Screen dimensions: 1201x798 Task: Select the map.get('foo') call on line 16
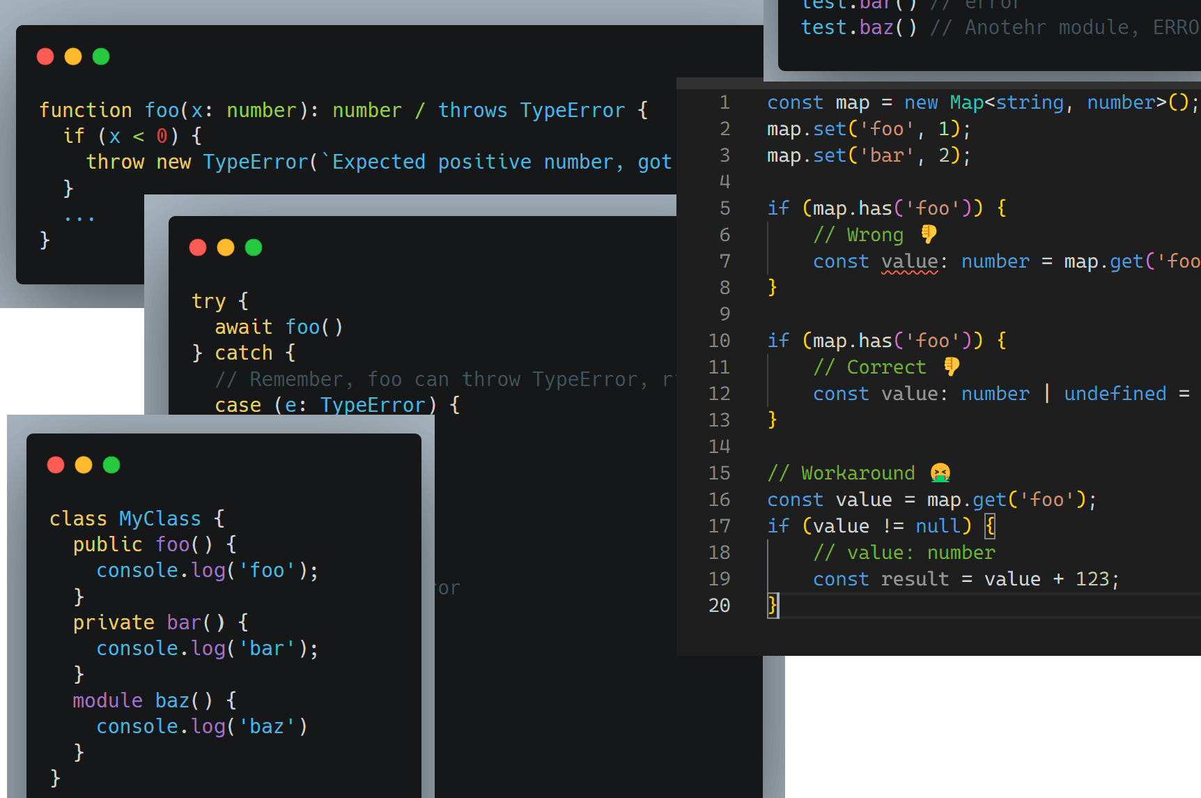(x=1003, y=499)
